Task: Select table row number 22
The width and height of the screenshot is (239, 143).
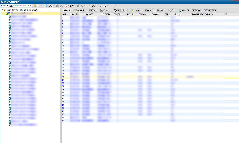Action: 150,83
